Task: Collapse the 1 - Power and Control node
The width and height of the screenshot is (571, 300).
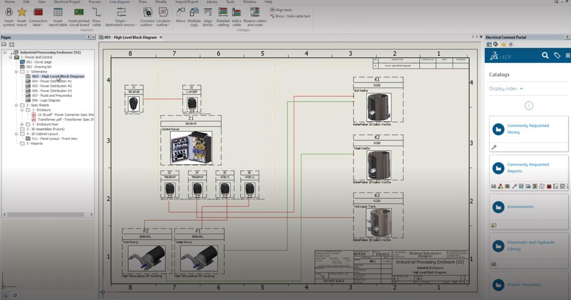Action: coord(10,57)
